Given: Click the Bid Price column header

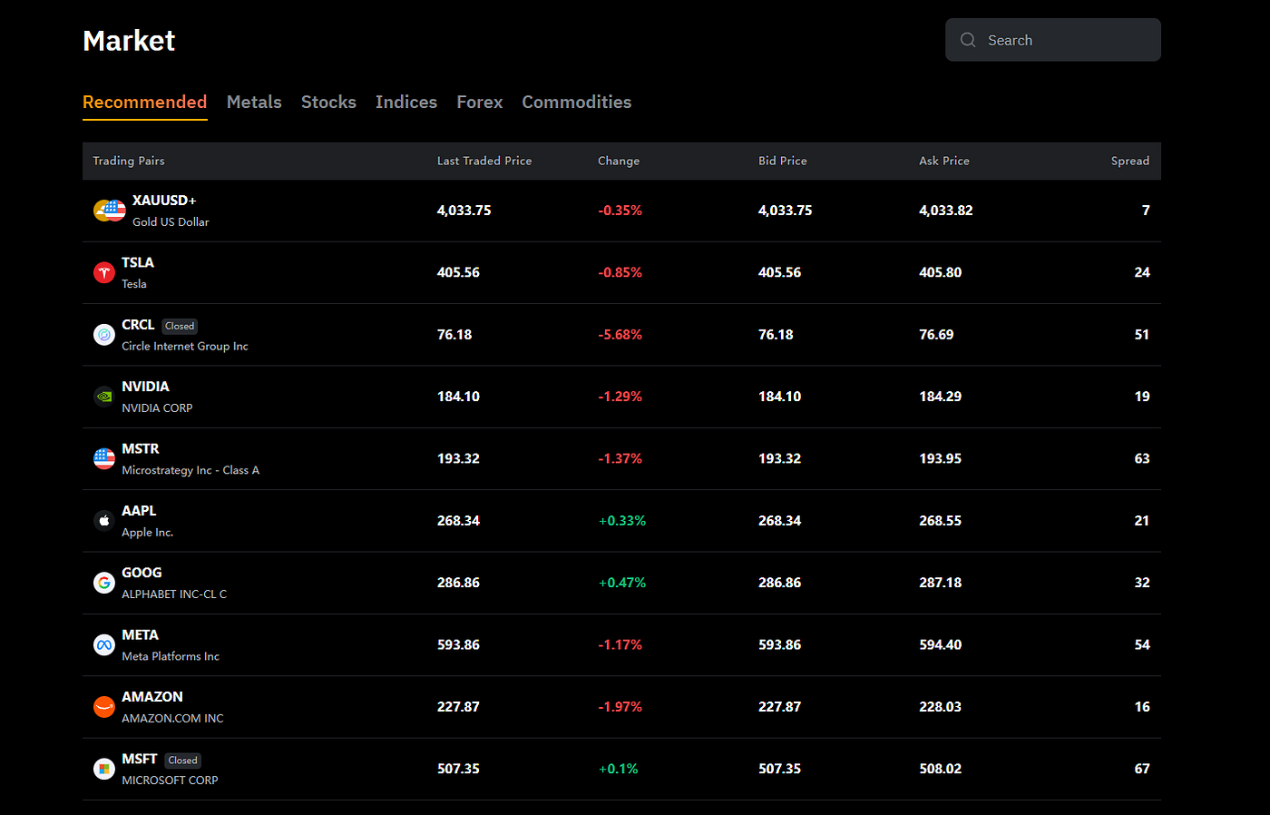Looking at the screenshot, I should click(x=783, y=161).
